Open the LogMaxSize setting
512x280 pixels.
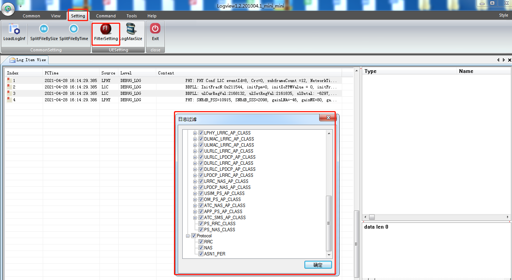pos(131,29)
